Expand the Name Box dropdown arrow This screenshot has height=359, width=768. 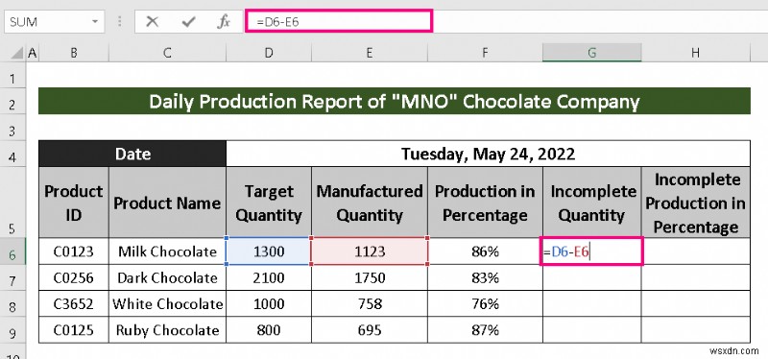(94, 22)
